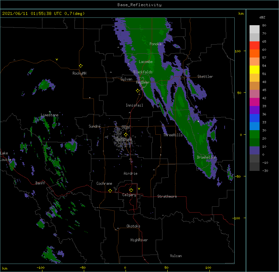The height and width of the screenshot is (272, 279).
Task: Click the km unit label at top right
Action: [x=241, y=14]
